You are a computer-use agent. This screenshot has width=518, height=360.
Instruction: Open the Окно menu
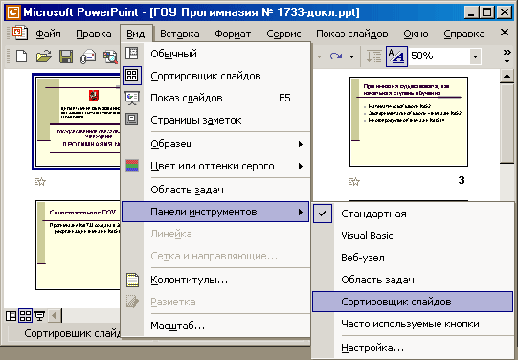coord(416,34)
